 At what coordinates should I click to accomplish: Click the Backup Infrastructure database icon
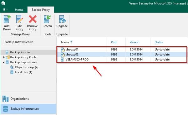pyautogui.click(x=5, y=109)
